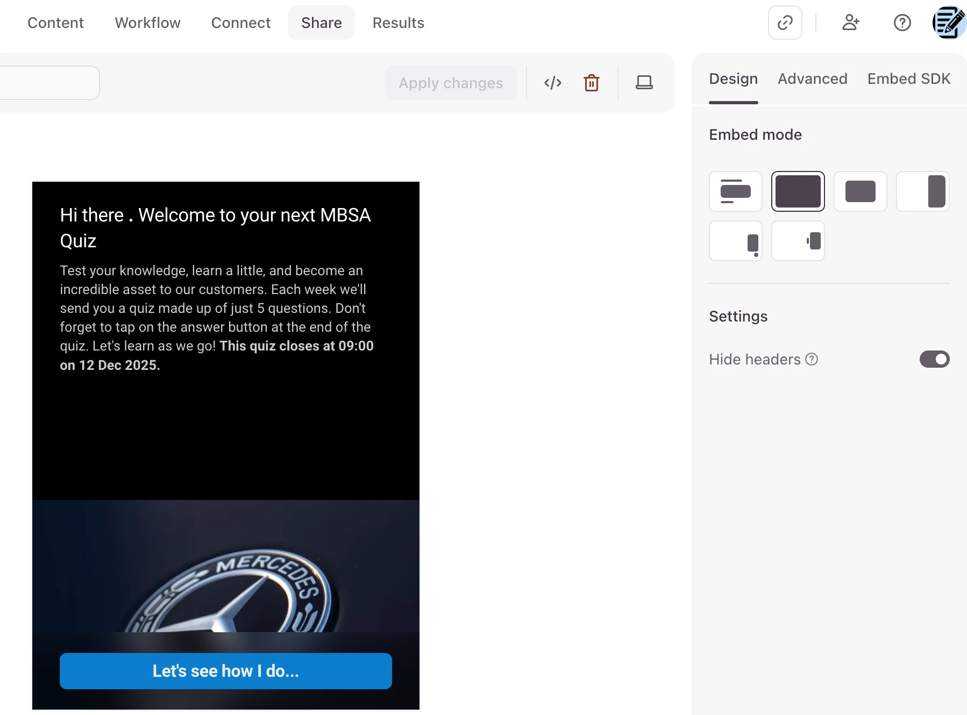Screen dimensions: 967x715
Task: Select the Share tab
Action: click(x=322, y=23)
